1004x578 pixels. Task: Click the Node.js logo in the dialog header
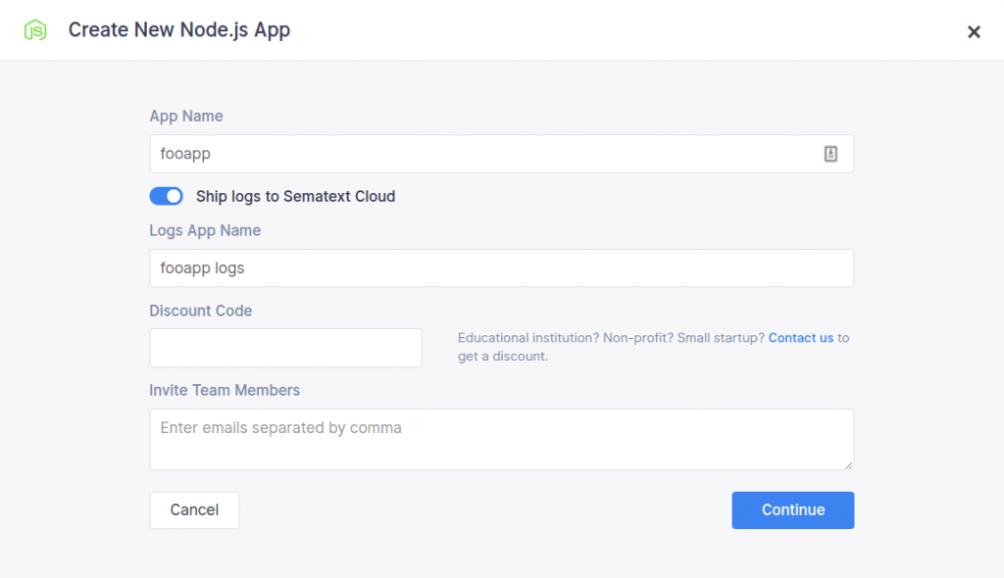coord(35,29)
